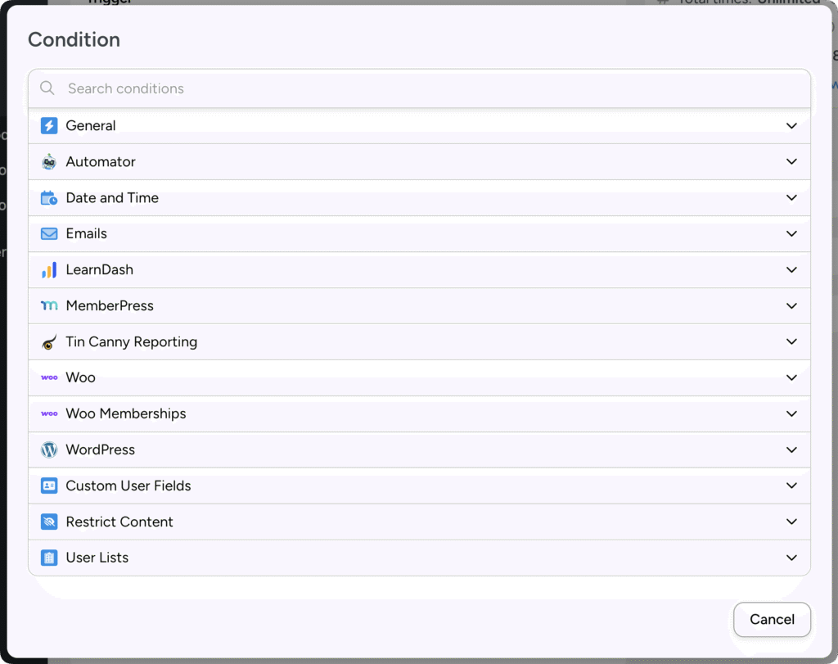Click the Date and Time calendar icon

pyautogui.click(x=50, y=197)
